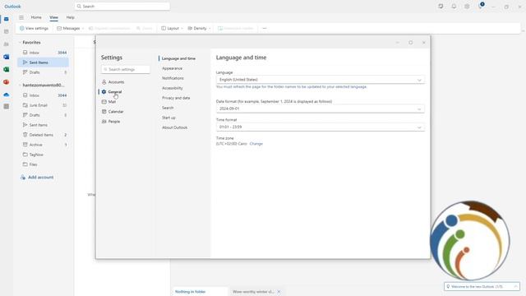Open the notifications bell in title bar
The height and width of the screenshot is (296, 526).
(454, 7)
